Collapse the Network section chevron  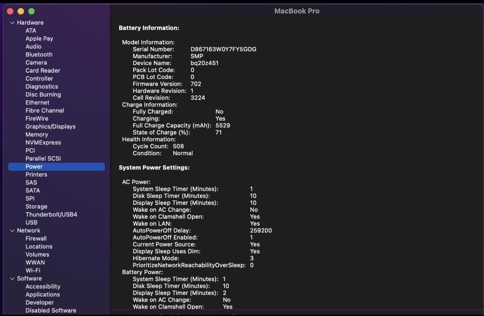[x=13, y=231]
